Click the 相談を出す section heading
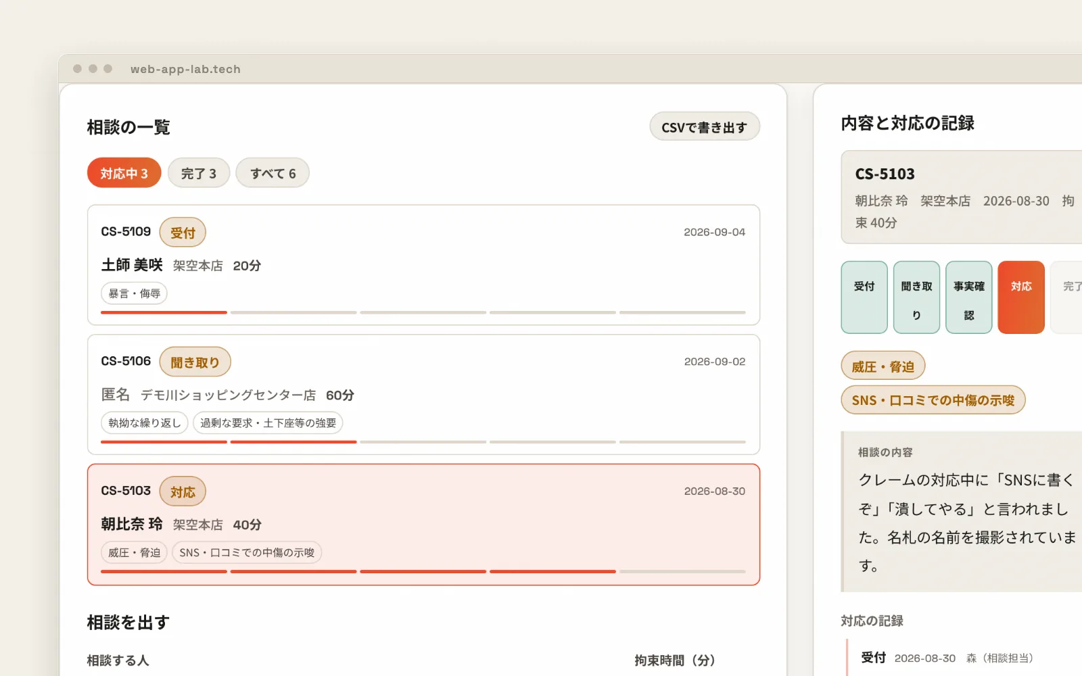1082x676 pixels. (128, 622)
